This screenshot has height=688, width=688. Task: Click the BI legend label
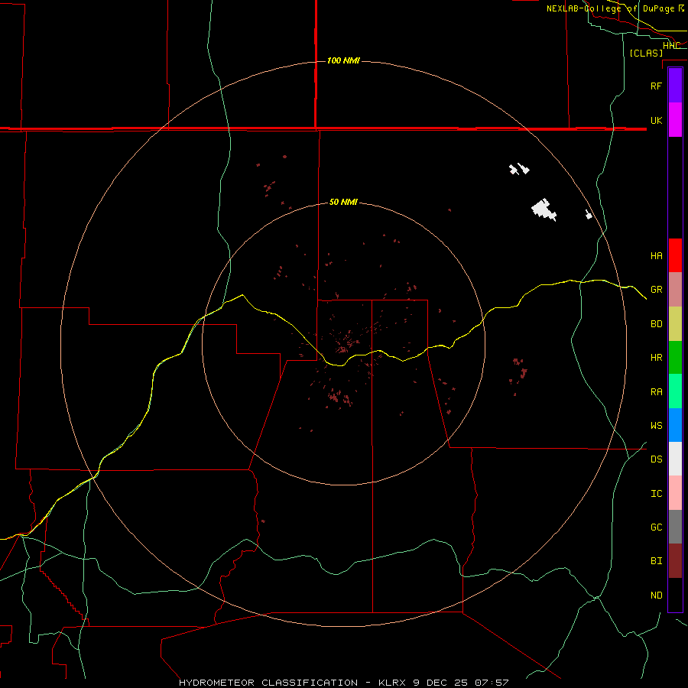tap(656, 561)
